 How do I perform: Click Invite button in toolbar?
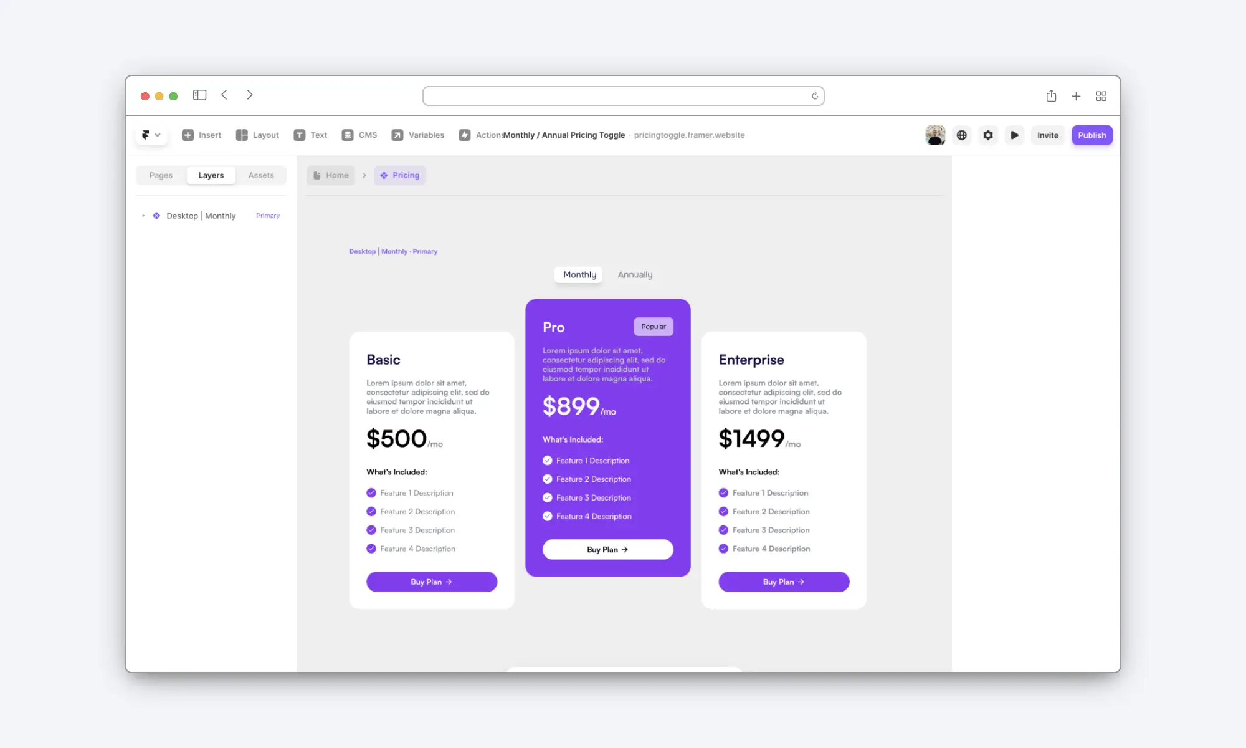1049,135
